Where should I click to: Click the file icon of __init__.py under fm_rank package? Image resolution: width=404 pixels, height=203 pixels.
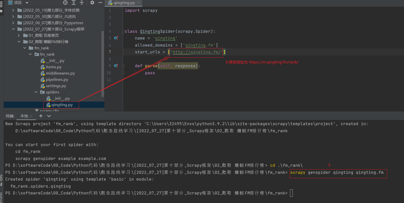click(43, 61)
